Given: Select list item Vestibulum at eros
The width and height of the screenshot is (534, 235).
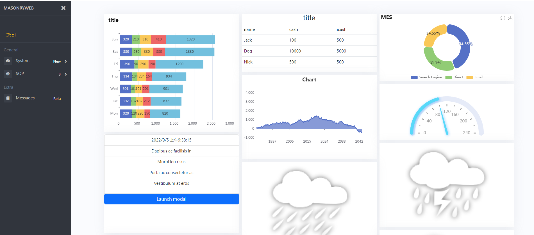Looking at the screenshot, I should [171, 183].
